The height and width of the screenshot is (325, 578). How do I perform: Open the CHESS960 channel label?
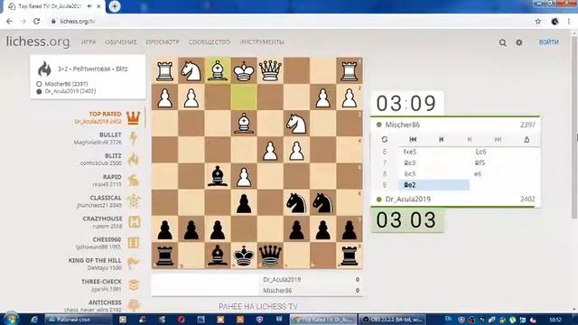click(x=107, y=239)
